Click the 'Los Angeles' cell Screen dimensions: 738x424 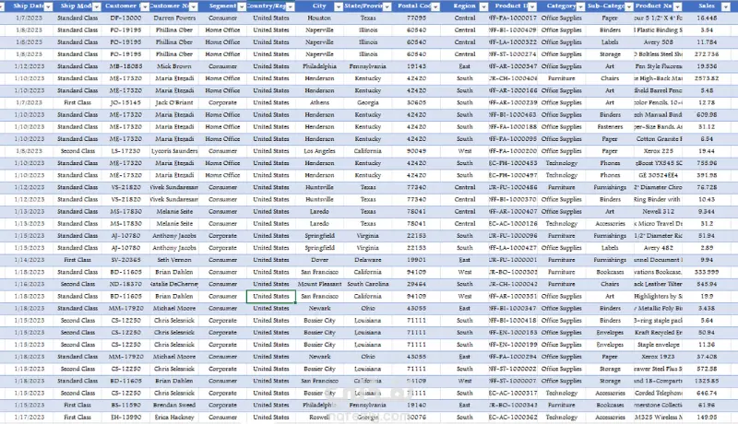(319, 151)
